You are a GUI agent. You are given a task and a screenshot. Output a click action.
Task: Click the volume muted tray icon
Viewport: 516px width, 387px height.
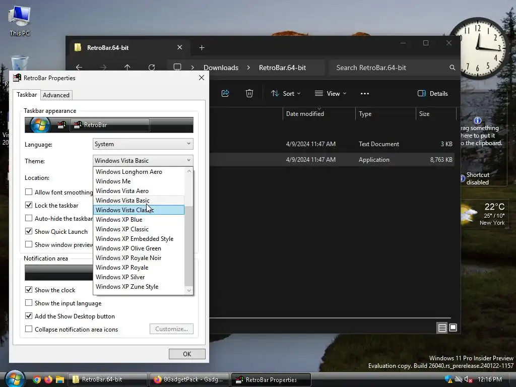pos(468,380)
